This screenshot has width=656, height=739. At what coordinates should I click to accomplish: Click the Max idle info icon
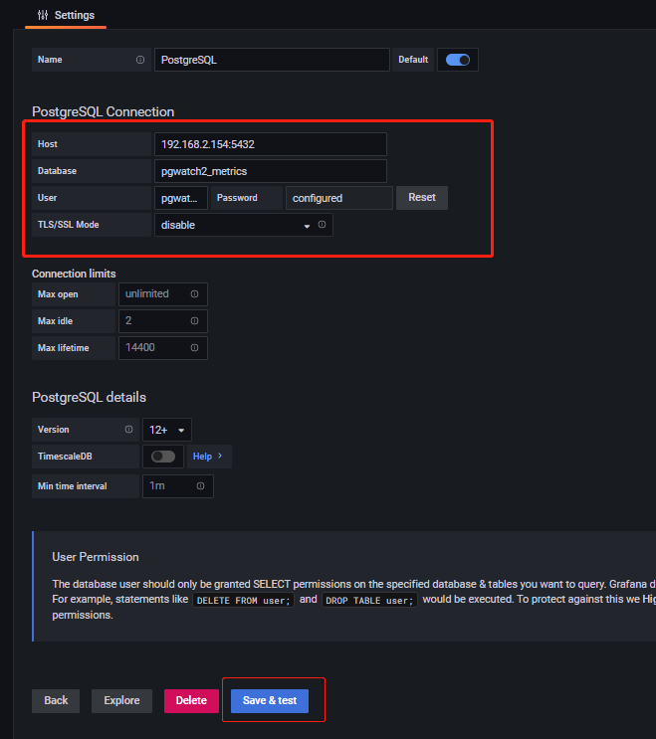(194, 321)
